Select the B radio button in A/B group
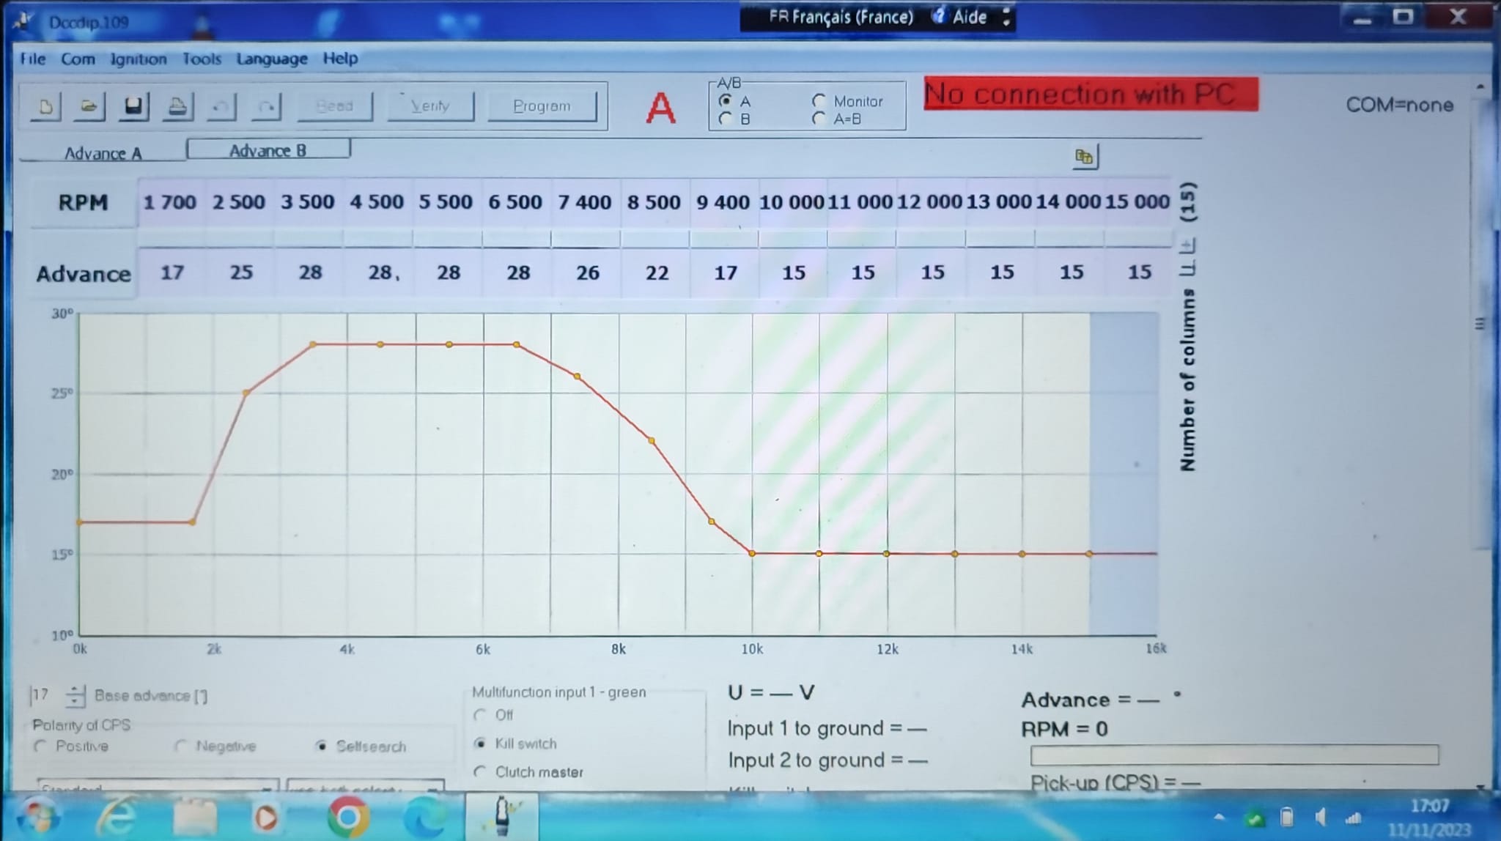This screenshot has height=841, width=1501. [726, 119]
